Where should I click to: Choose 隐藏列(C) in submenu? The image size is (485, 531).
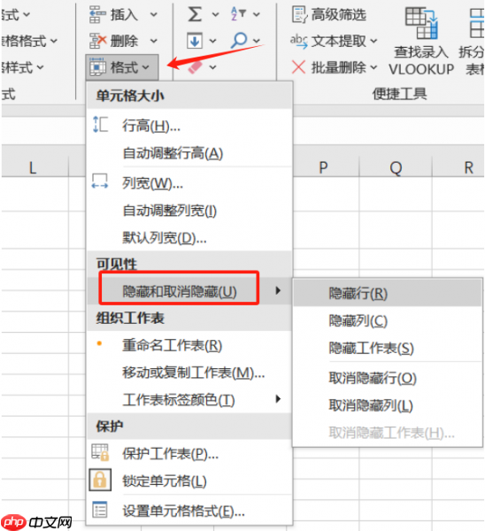388,320
